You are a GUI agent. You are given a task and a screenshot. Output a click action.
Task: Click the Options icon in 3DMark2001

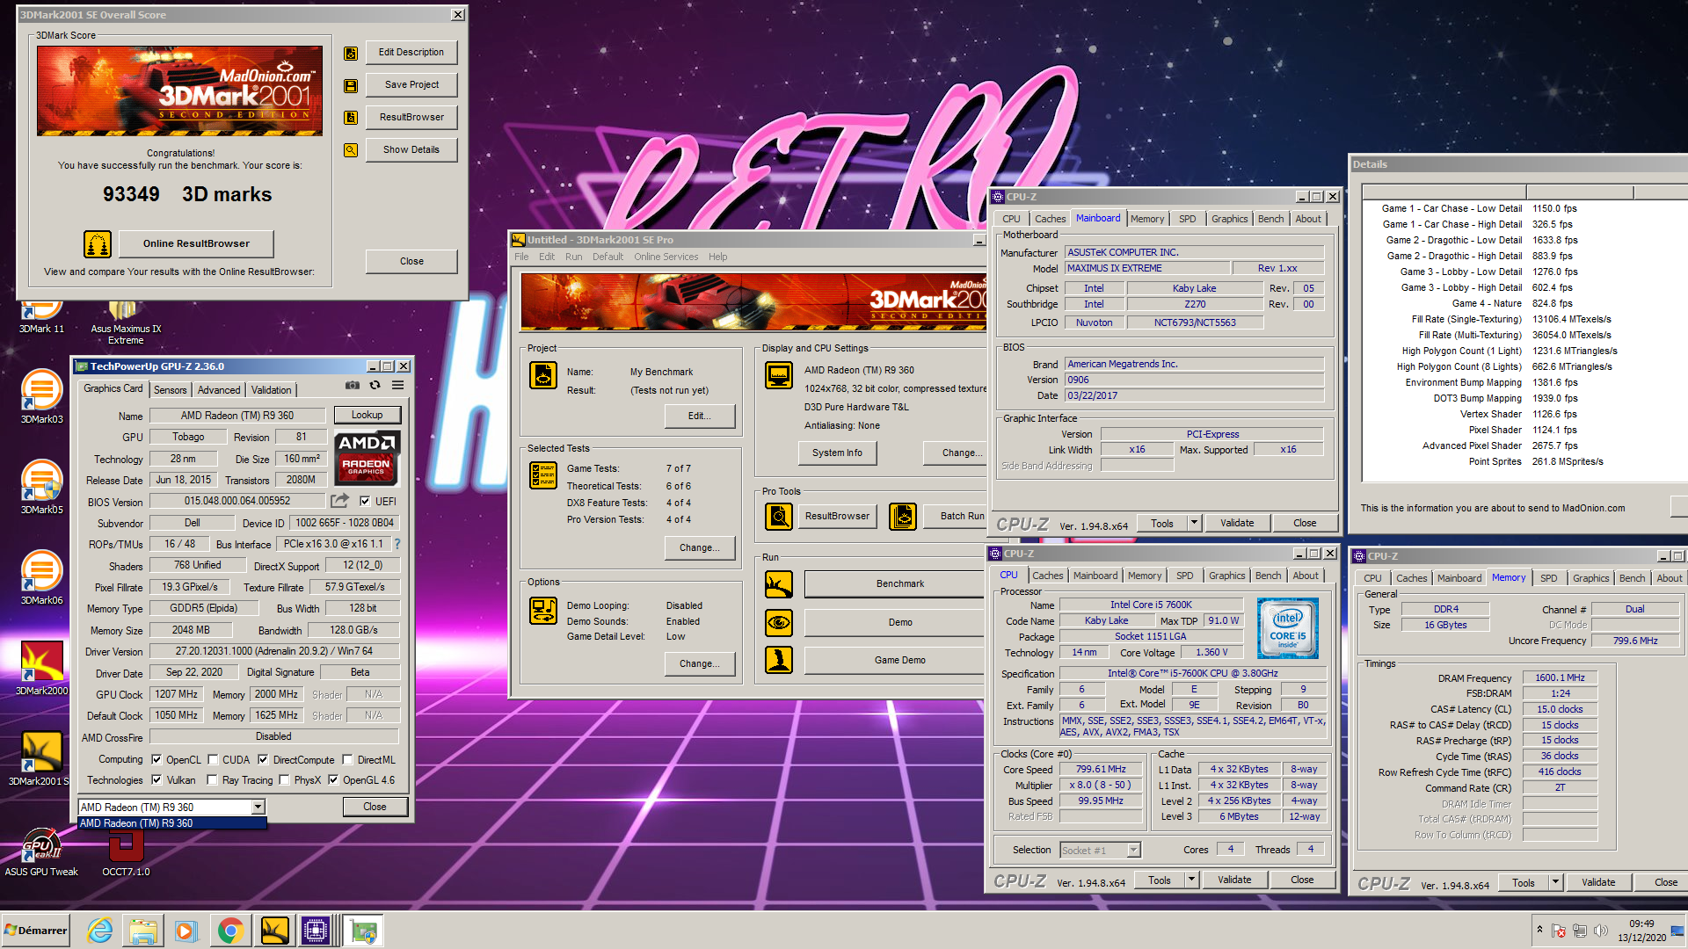point(543,611)
